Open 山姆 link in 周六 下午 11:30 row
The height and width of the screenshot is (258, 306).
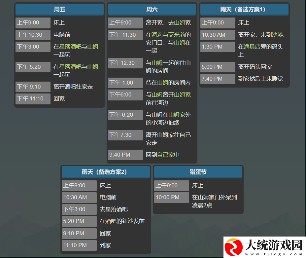click(179, 43)
